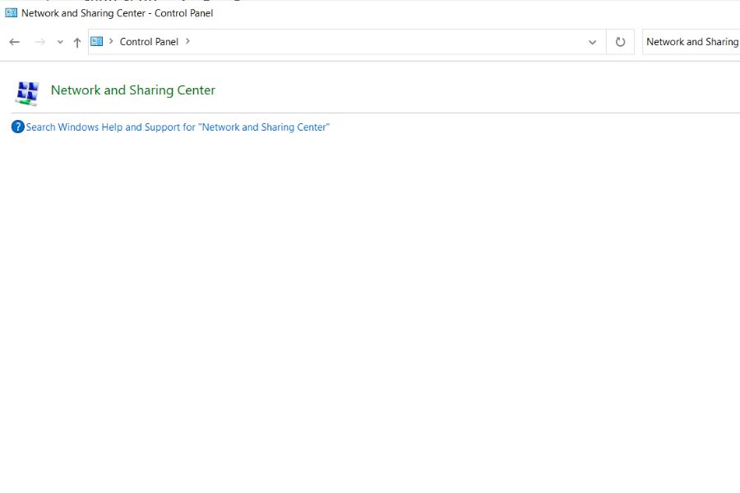740x493 pixels.
Task: Click the empty area of the address bar
Action: pos(386,42)
